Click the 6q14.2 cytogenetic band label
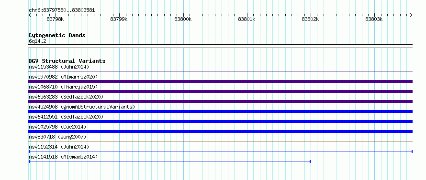This screenshot has height=180, width=426. (37, 41)
